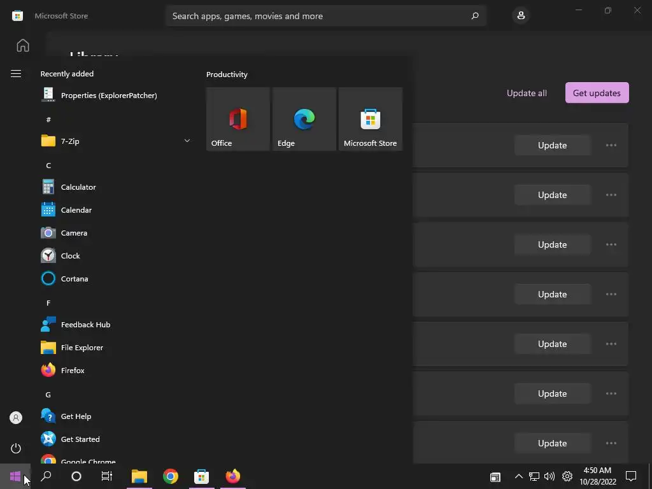Screen dimensions: 652x489
Task: Open the Get Started app
Action: point(115,439)
